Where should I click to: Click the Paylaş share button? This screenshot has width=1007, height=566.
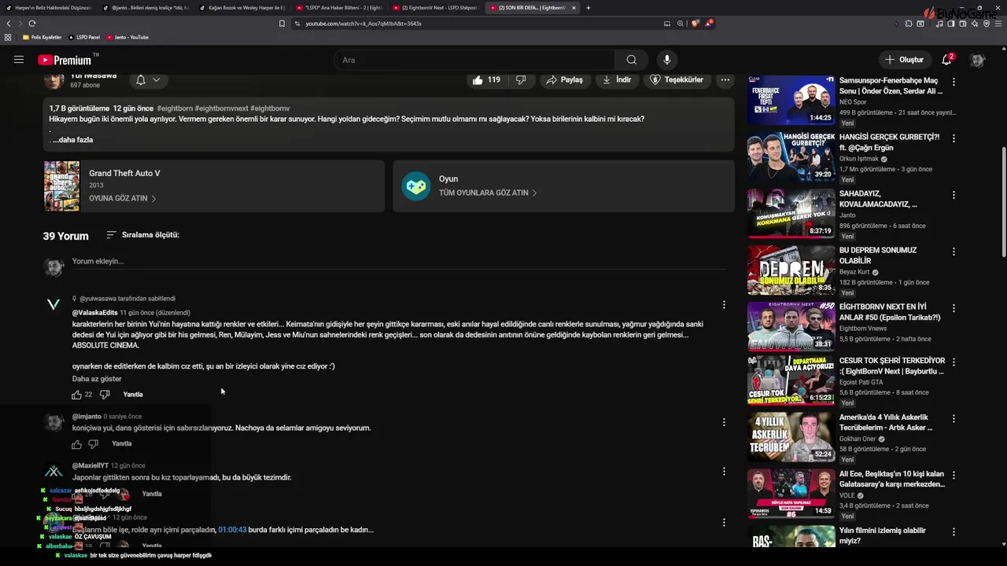pyautogui.click(x=564, y=79)
